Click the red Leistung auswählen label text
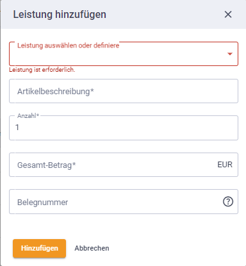The width and height of the screenshot is (246, 266). [x=68, y=46]
